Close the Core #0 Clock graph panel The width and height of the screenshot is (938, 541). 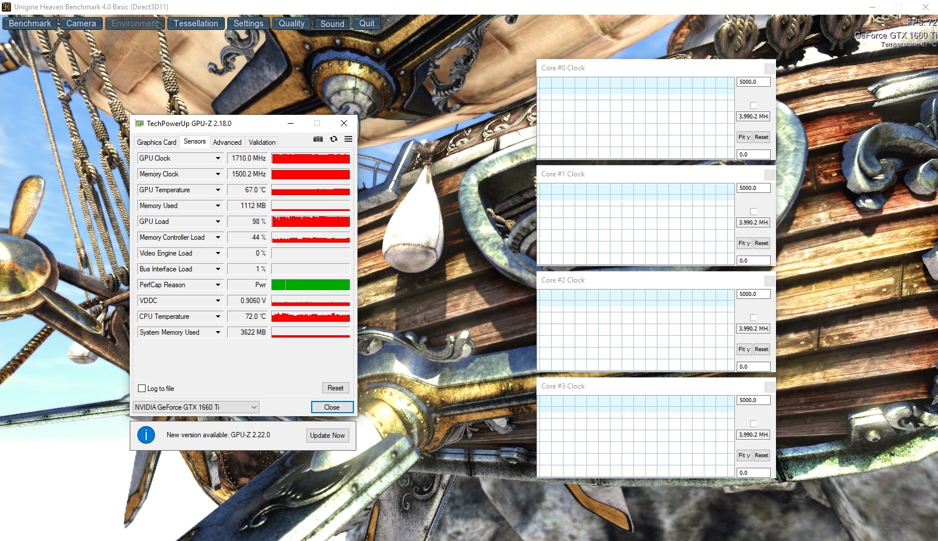click(x=769, y=69)
